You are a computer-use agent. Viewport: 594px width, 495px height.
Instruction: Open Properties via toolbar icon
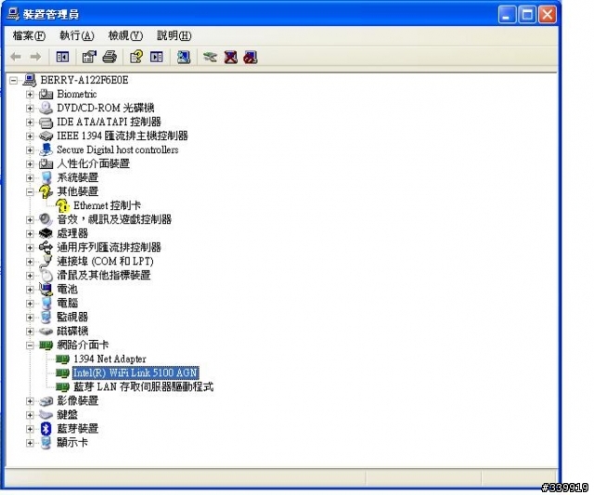(89, 58)
